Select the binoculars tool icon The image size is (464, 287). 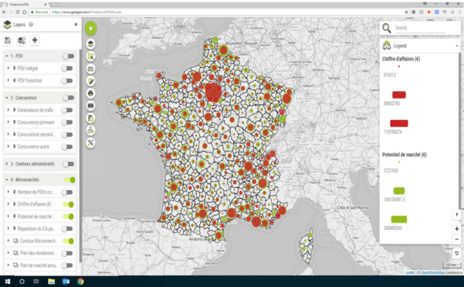tap(91, 69)
